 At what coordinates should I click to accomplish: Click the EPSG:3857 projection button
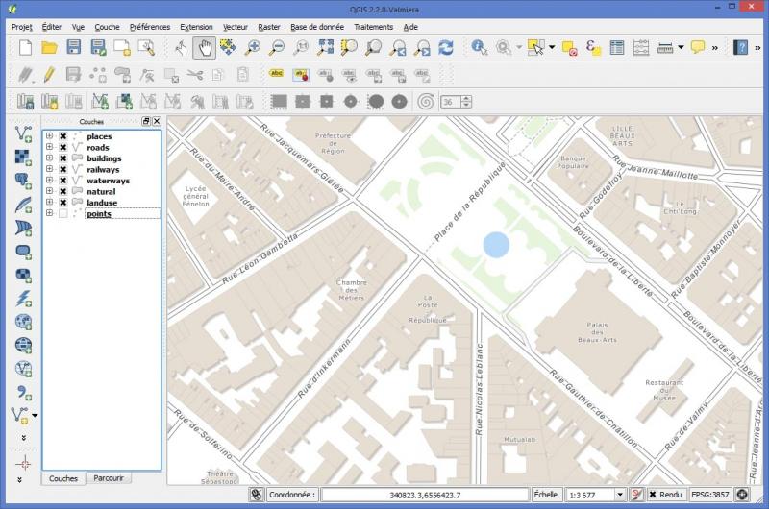[x=711, y=495]
